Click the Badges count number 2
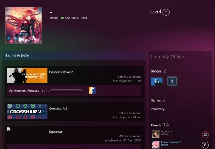The height and width of the screenshot is (149, 215). point(165,71)
